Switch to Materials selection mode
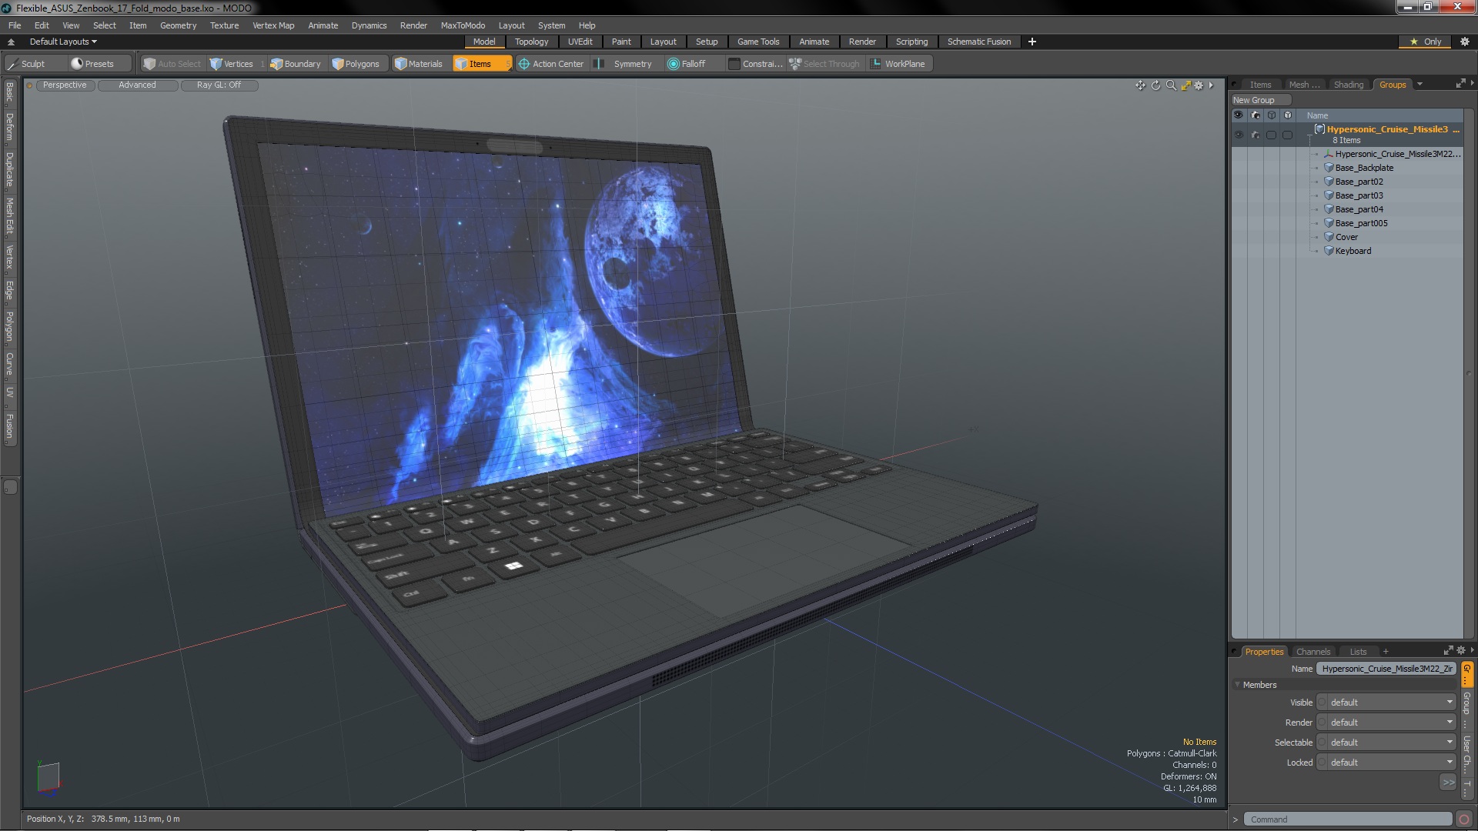 pyautogui.click(x=419, y=64)
